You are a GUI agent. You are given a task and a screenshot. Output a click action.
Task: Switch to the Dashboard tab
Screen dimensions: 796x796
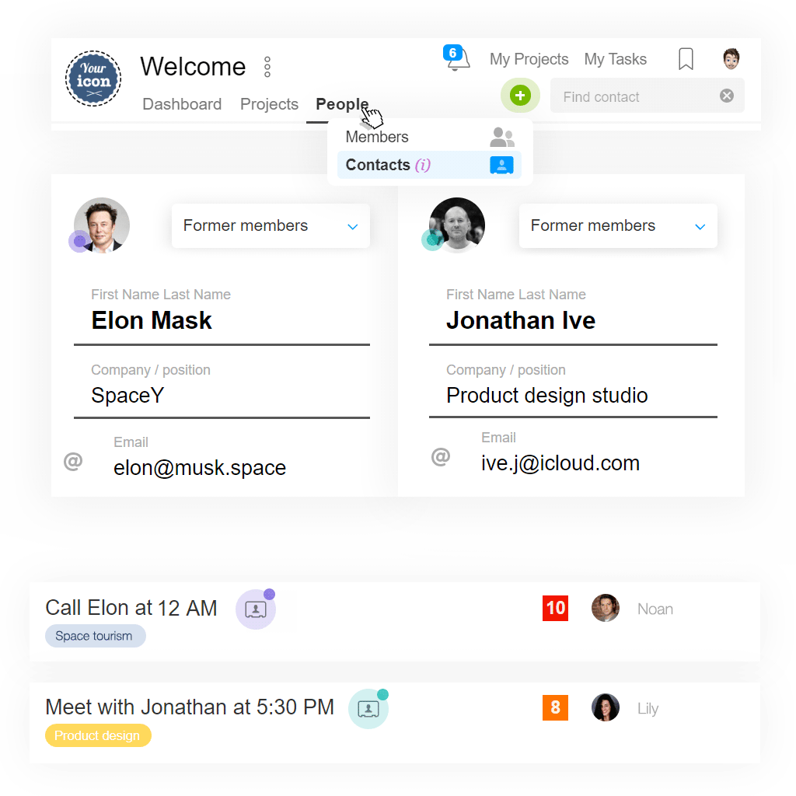coord(182,104)
